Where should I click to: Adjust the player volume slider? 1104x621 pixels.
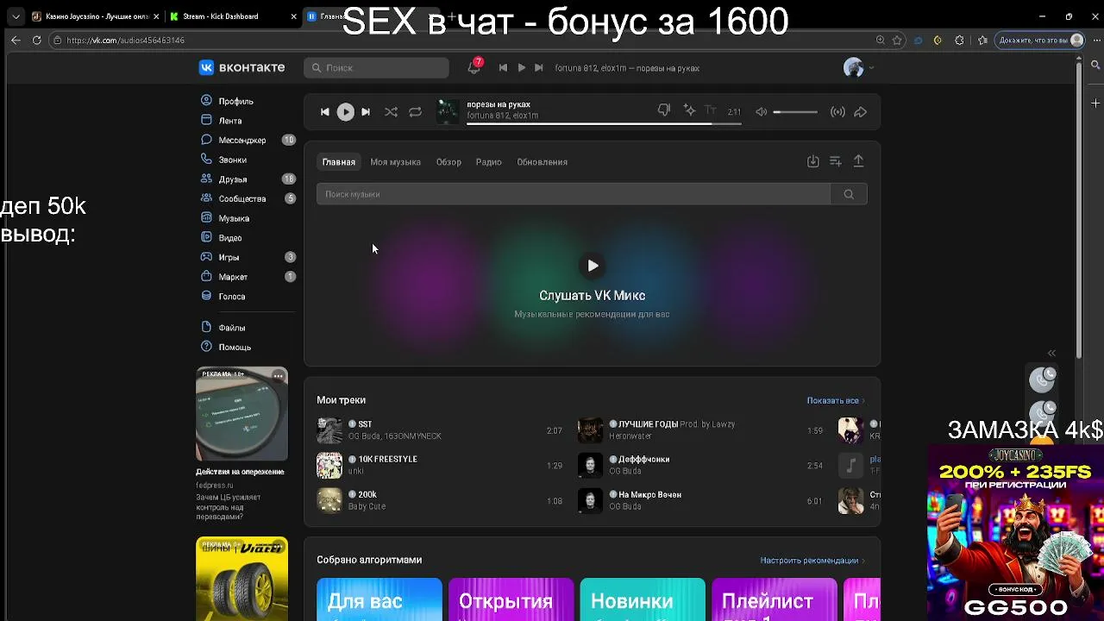click(x=795, y=112)
